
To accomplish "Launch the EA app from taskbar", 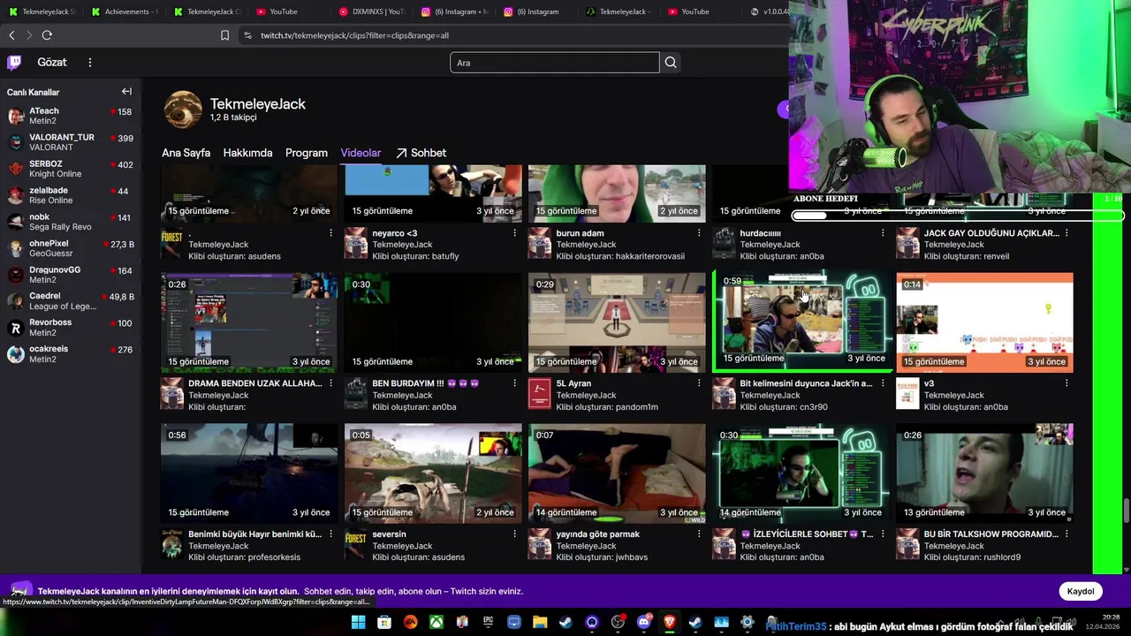I will (410, 623).
